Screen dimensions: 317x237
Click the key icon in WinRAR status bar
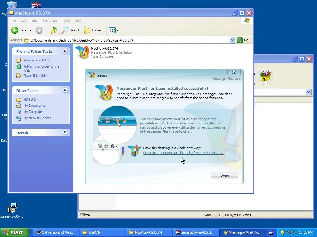[88, 215]
